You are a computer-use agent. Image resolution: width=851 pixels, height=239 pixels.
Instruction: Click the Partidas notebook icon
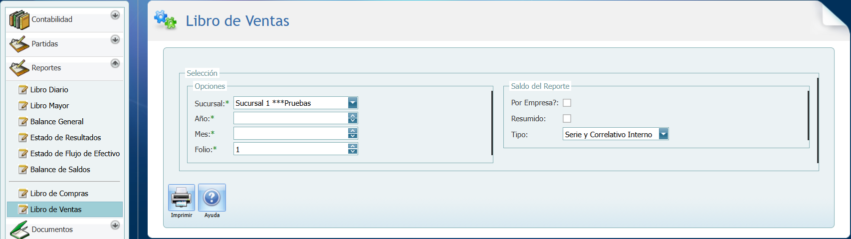(x=19, y=44)
